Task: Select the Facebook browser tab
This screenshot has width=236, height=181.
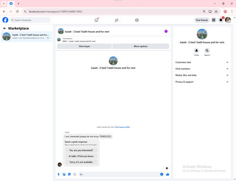Action: tap(11, 4)
